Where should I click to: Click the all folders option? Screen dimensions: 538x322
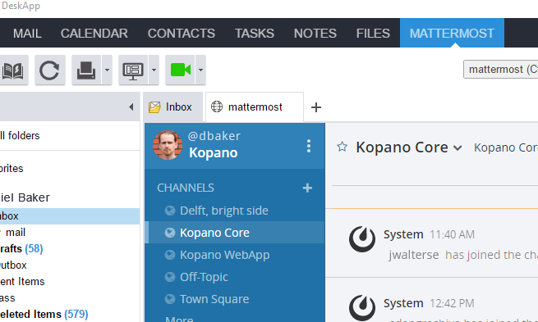pos(20,136)
